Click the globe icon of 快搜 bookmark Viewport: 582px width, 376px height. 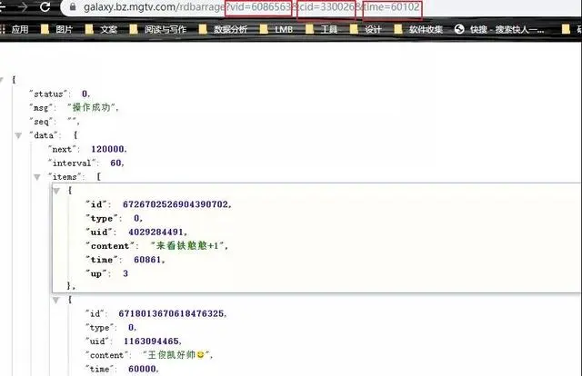pyautogui.click(x=459, y=29)
